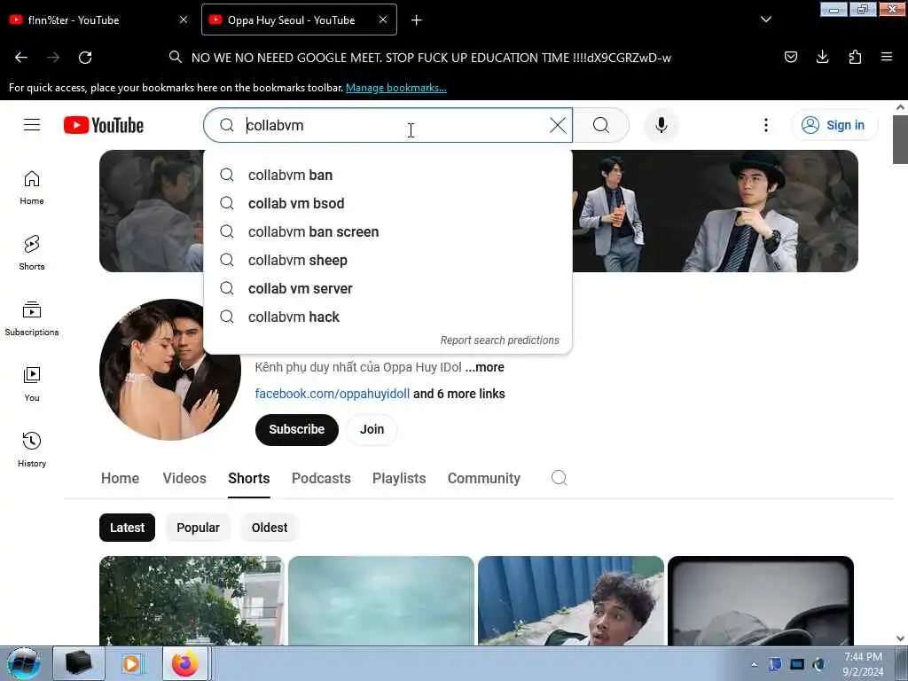Open the YouTube three-dot settings menu
The height and width of the screenshot is (681, 908).
point(765,125)
